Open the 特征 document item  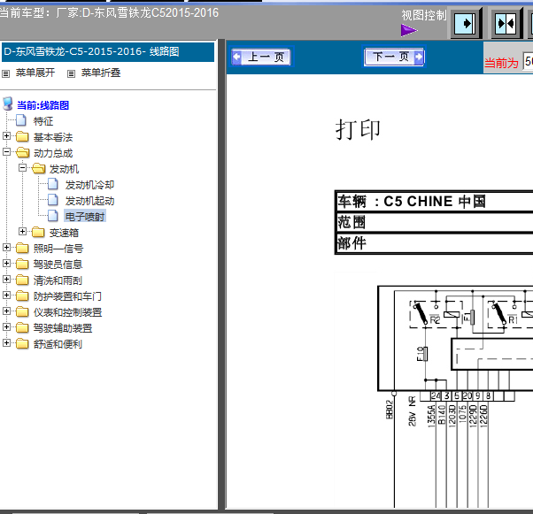click(x=43, y=121)
